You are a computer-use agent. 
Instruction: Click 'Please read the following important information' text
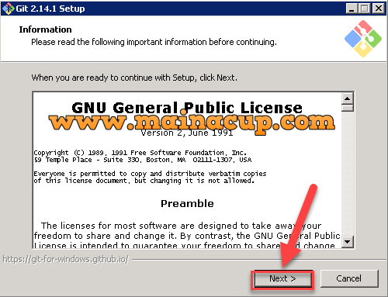coord(154,42)
